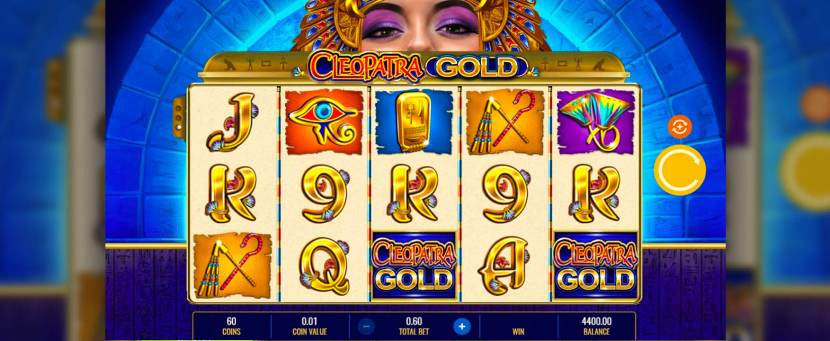Select the Cleopatra Gold wild on third reel
830x341 pixels.
click(x=414, y=265)
